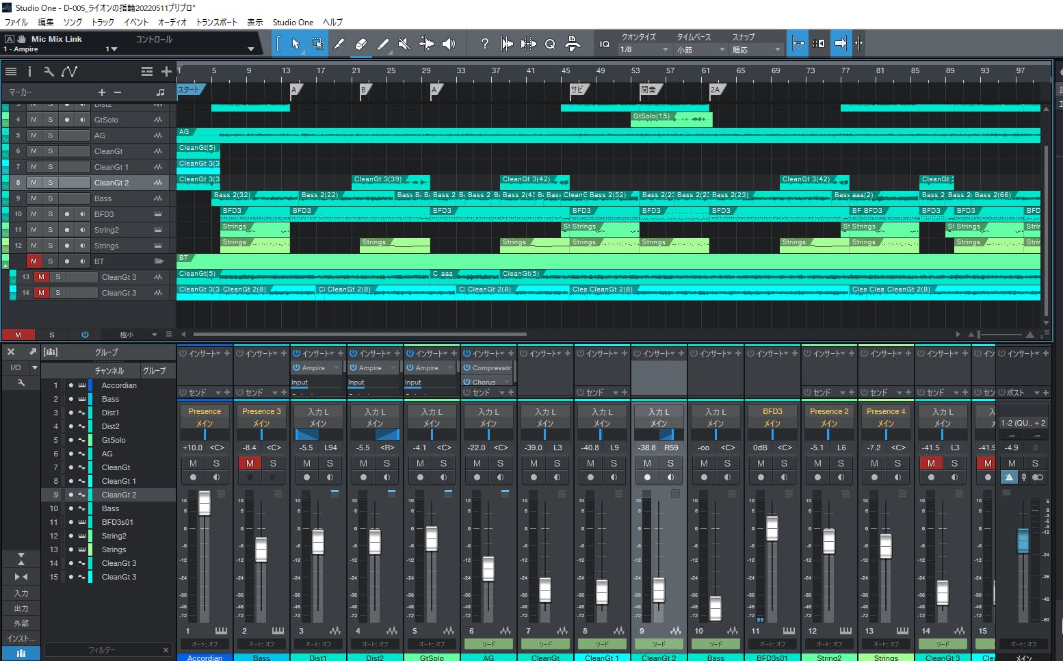This screenshot has width=1063, height=661.
Task: Open the Snap dropdown showing 順応
Action: pyautogui.click(x=756, y=50)
